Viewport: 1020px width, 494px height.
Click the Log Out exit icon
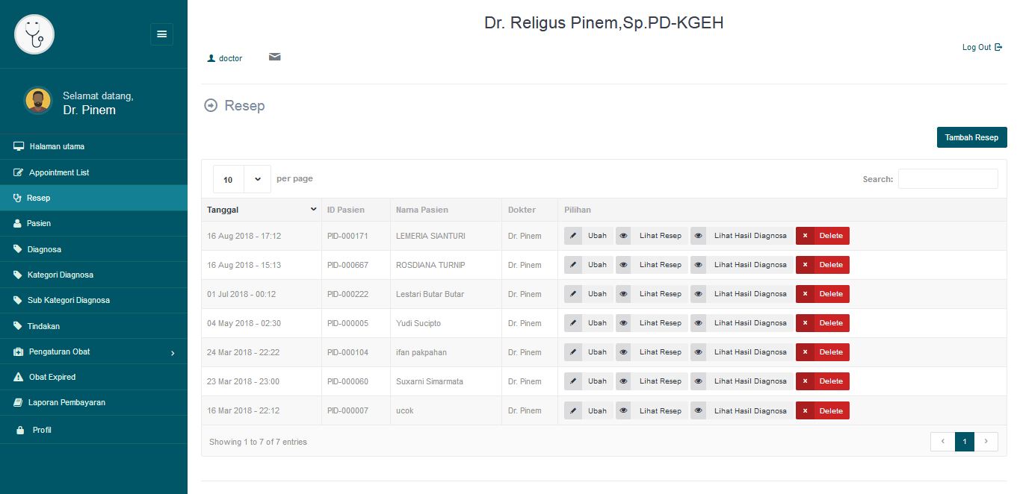pos(998,47)
